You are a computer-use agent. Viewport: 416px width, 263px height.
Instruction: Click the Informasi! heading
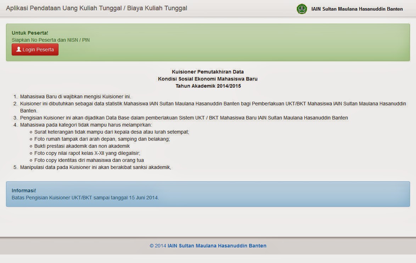coord(24,191)
